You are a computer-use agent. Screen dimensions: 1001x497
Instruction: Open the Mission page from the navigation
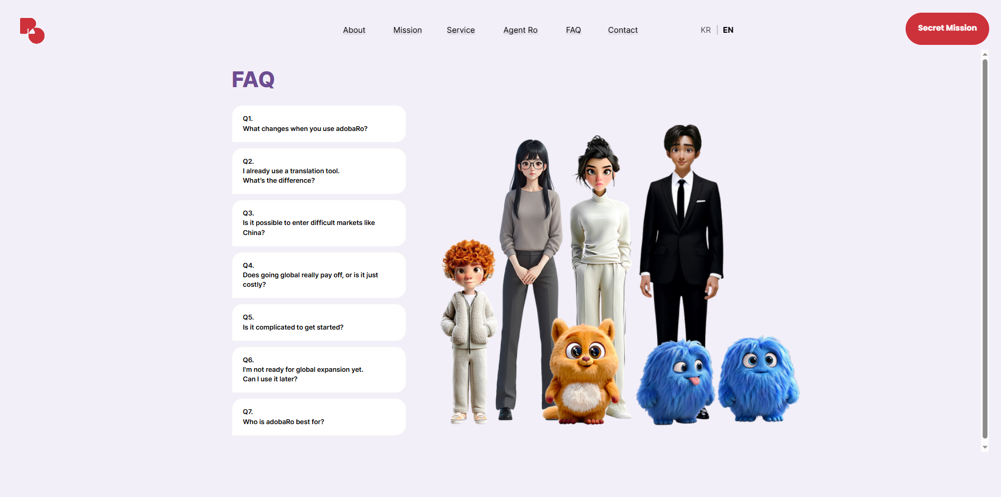(x=407, y=30)
